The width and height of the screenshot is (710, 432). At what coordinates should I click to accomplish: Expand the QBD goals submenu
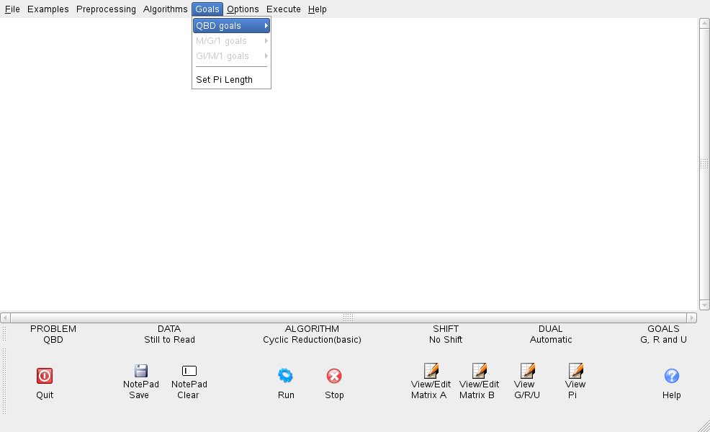click(231, 26)
